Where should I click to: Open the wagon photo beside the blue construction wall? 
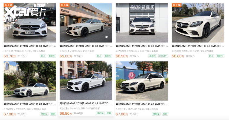(142, 81)
